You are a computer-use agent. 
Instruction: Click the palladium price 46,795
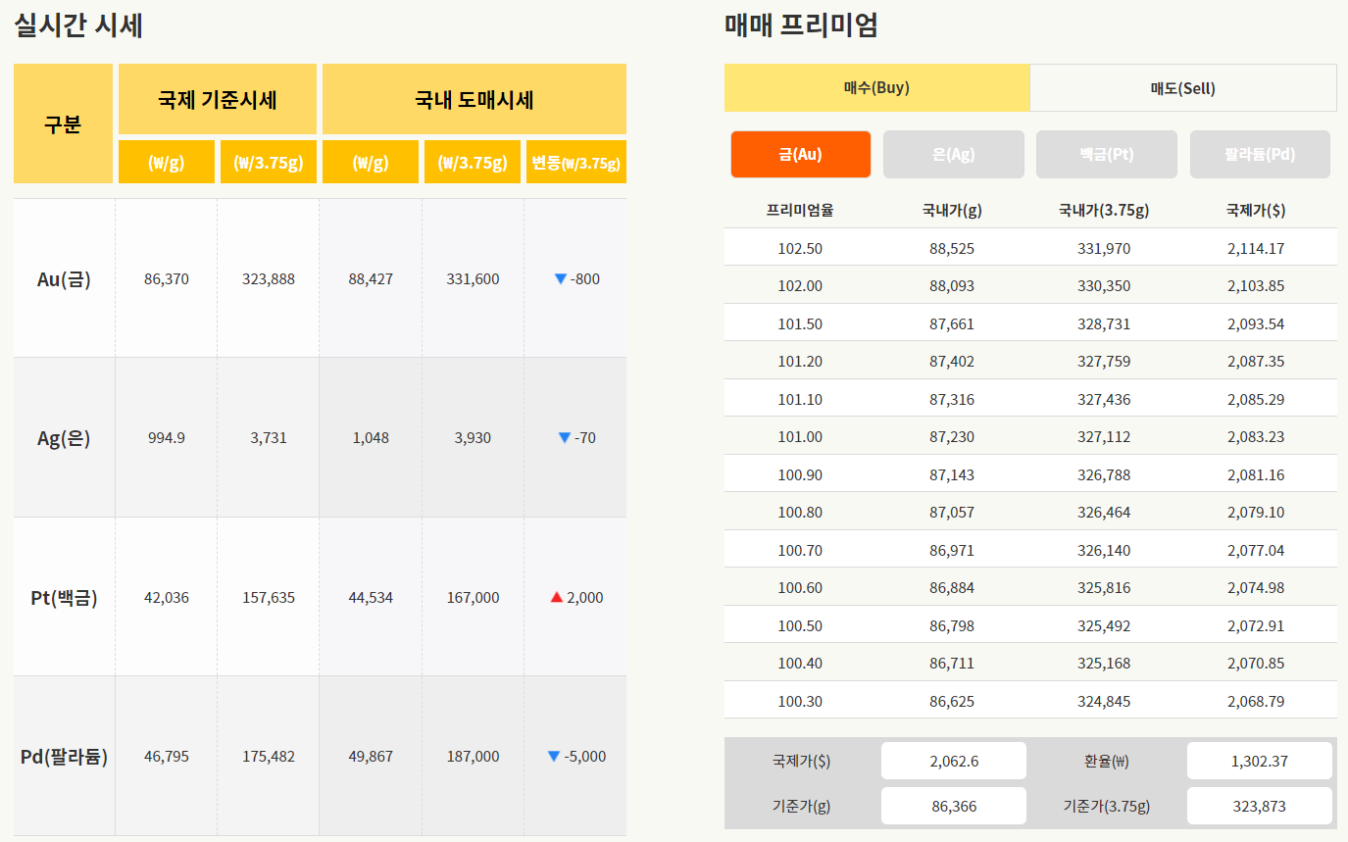click(x=166, y=757)
